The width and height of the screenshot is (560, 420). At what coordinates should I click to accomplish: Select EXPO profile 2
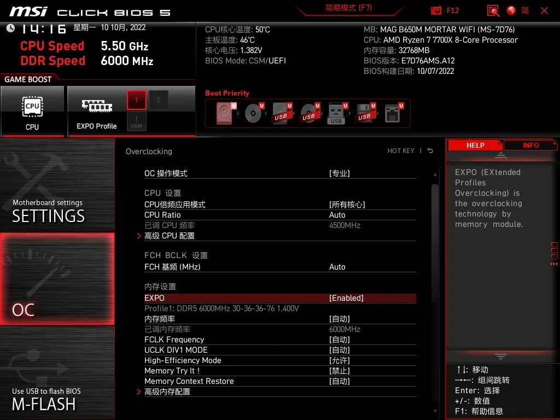pos(158,100)
